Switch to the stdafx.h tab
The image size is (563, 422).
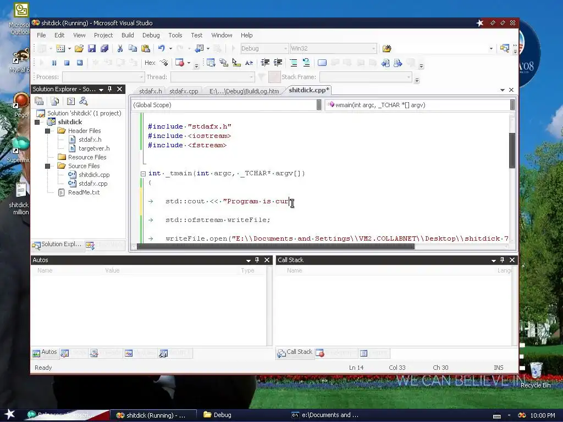[151, 91]
